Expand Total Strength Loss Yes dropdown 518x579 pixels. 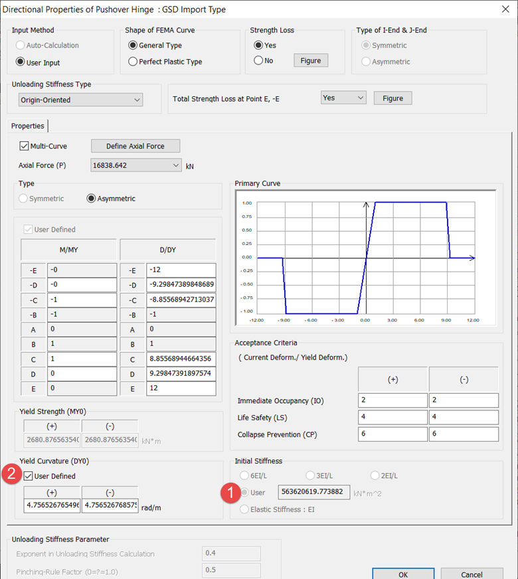tap(343, 98)
